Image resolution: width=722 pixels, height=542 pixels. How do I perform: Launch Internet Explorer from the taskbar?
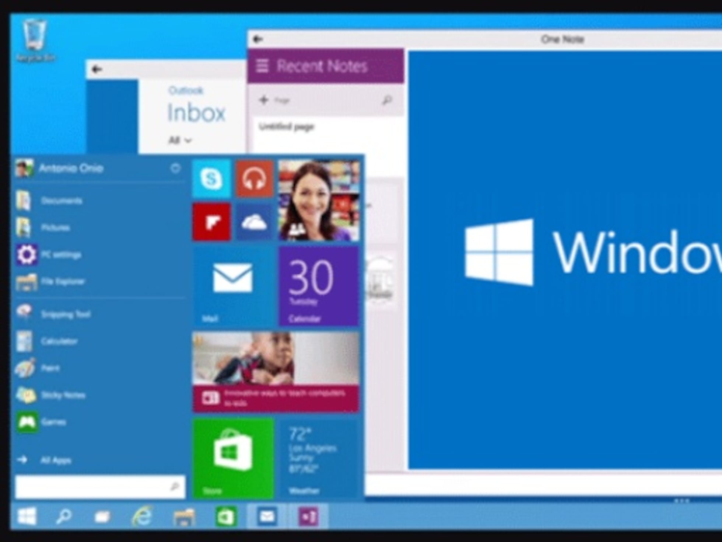[x=142, y=515]
